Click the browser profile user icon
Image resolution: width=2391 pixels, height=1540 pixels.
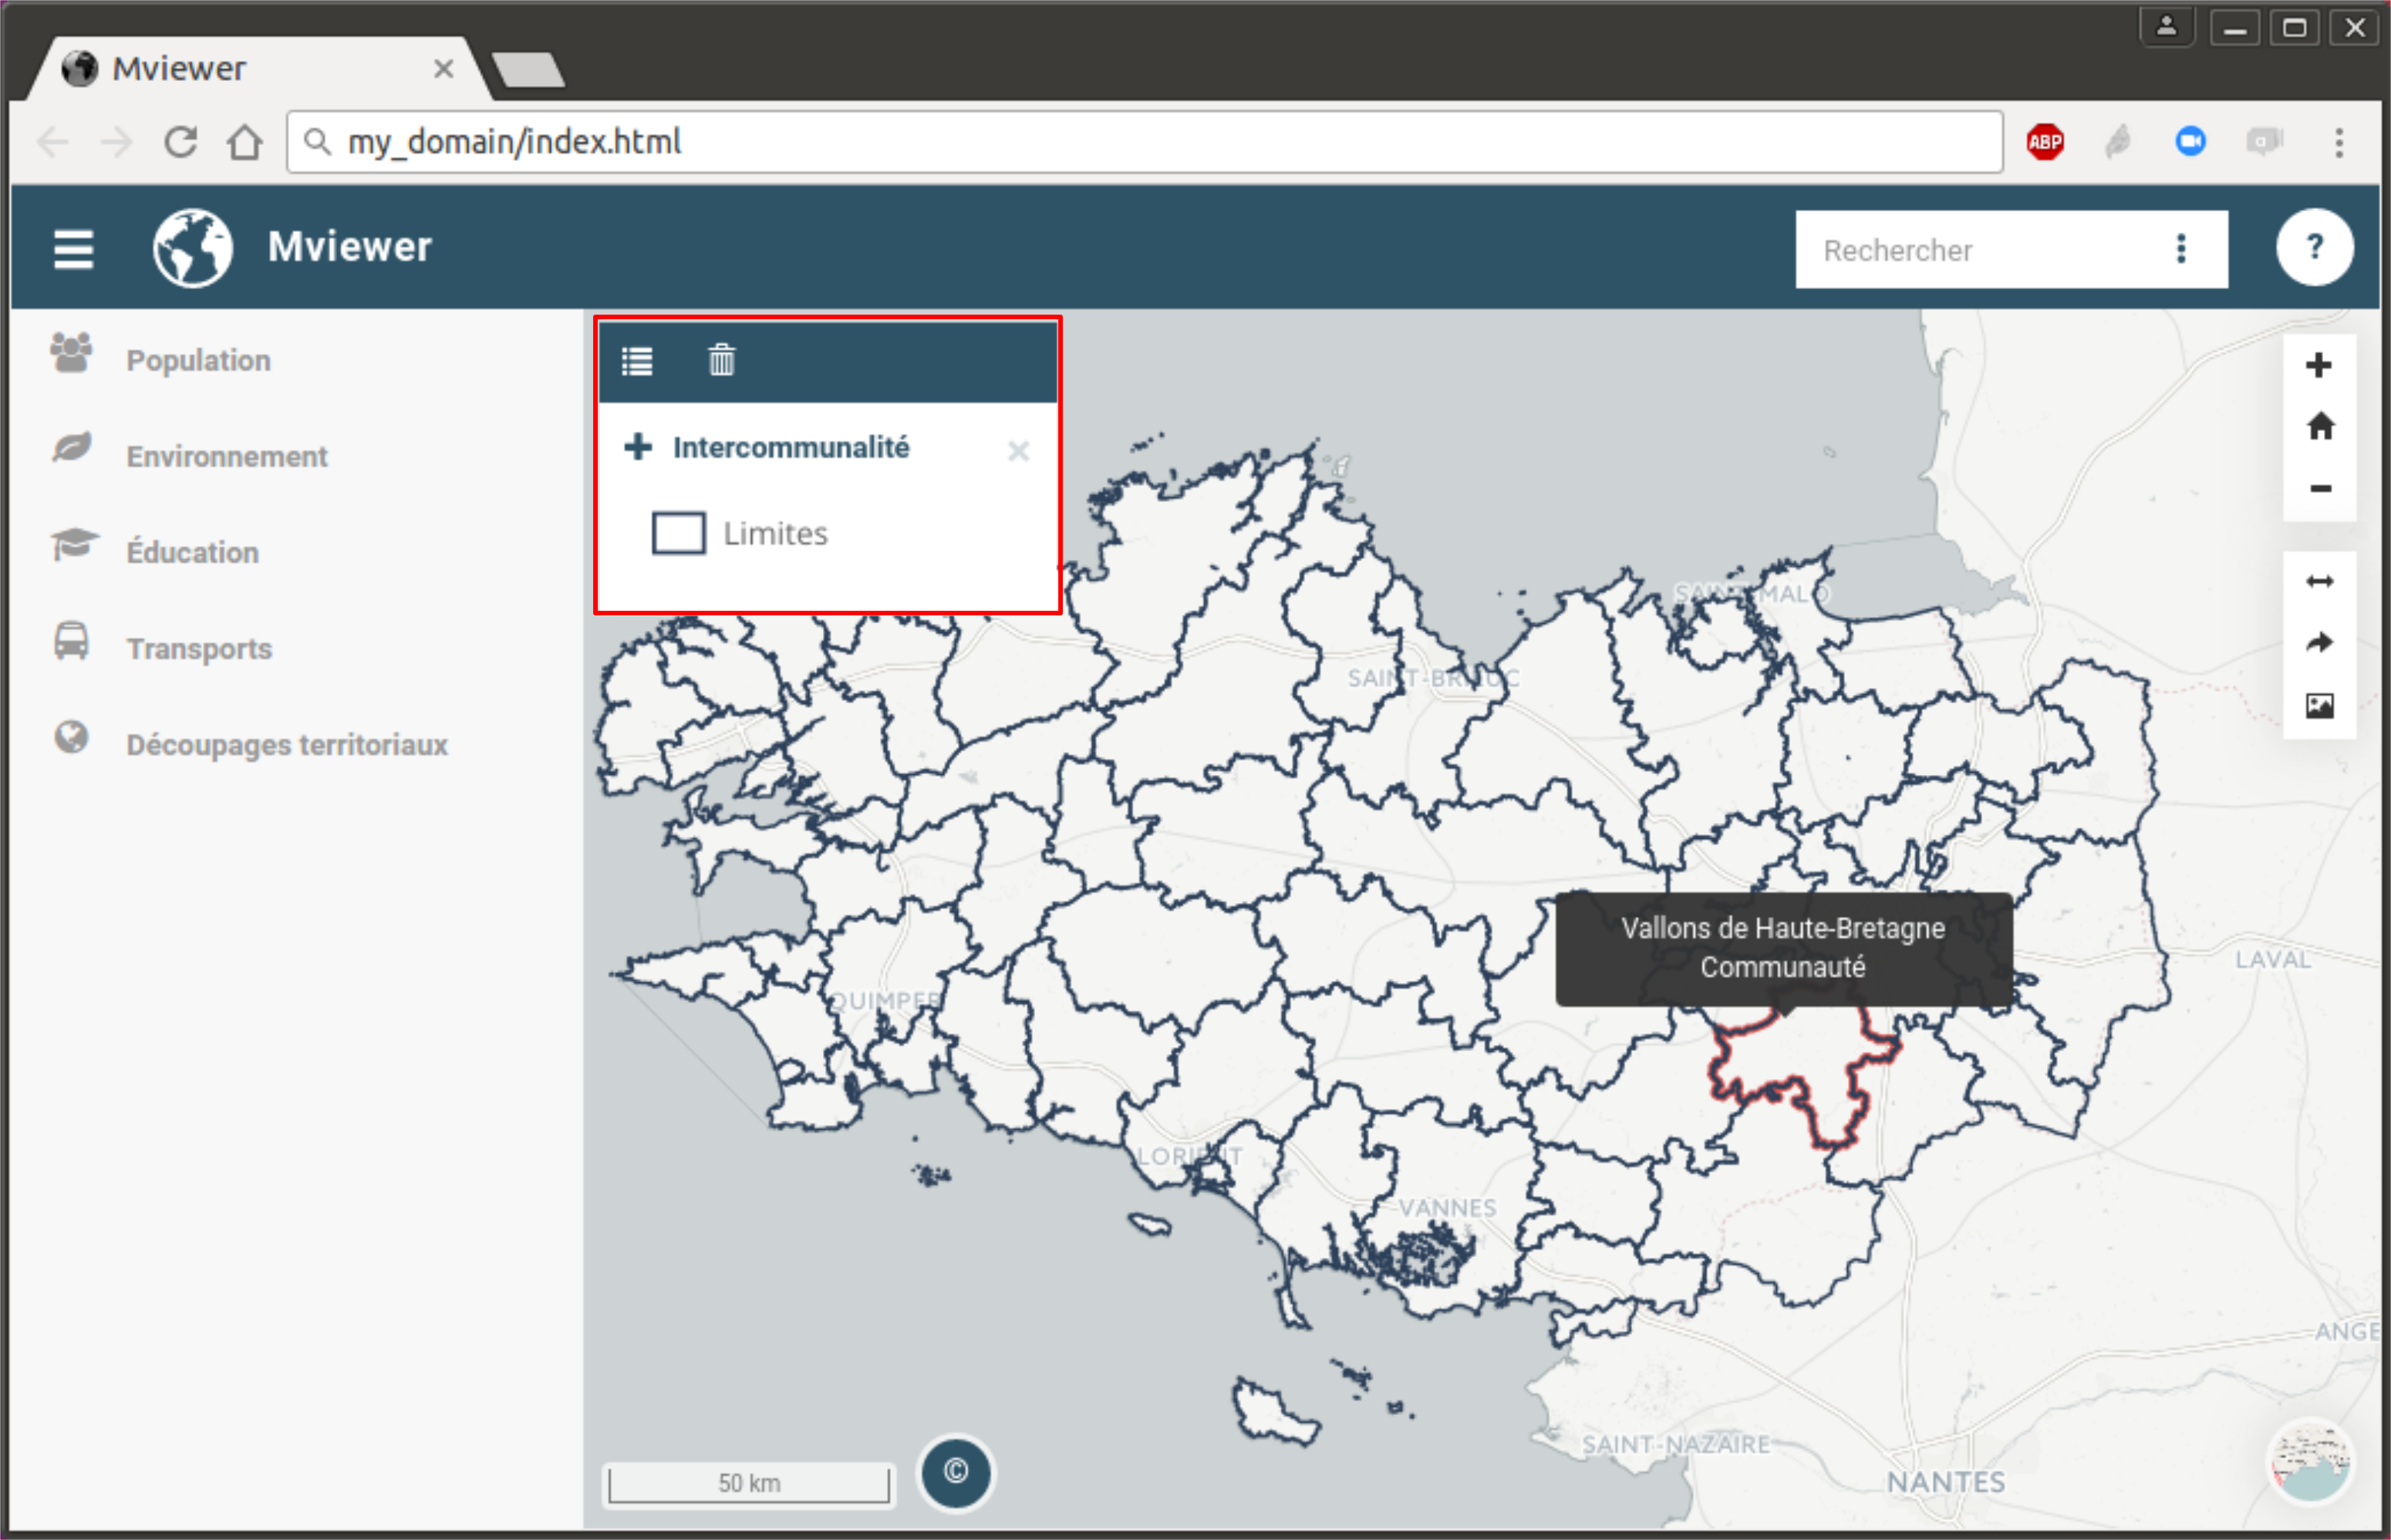pos(2166,27)
